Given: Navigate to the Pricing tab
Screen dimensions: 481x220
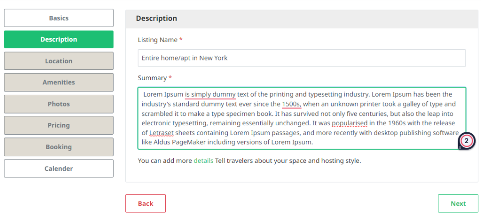Looking at the screenshot, I should (59, 125).
